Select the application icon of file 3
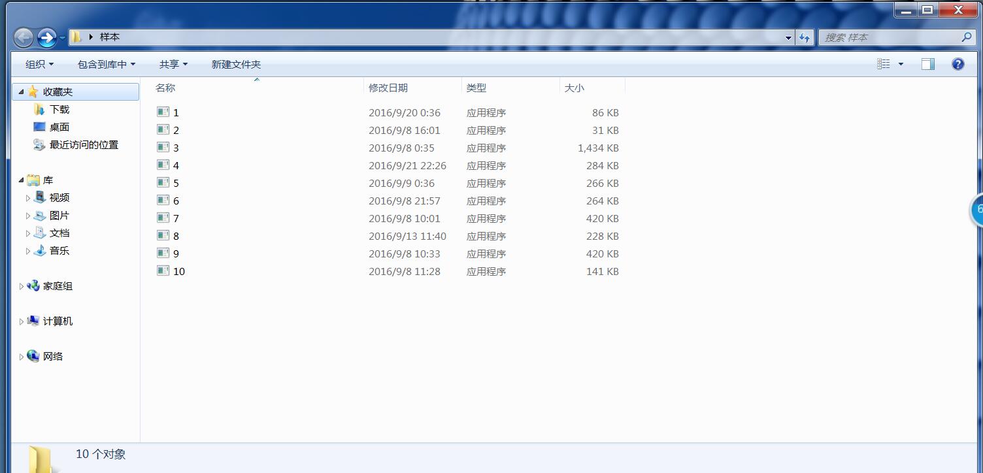983x473 pixels. tap(163, 147)
